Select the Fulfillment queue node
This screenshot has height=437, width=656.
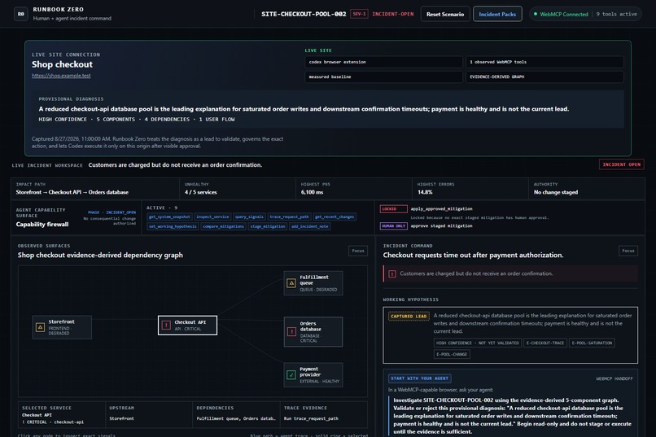point(313,283)
